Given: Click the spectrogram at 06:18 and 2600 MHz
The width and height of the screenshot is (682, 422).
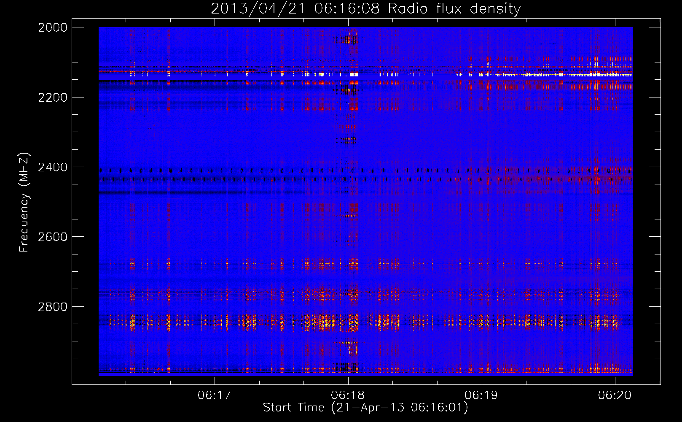Looking at the screenshot, I should click(x=348, y=237).
